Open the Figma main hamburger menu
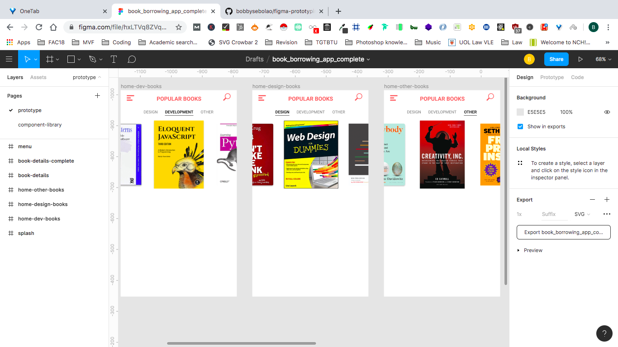The image size is (618, 347). [x=9, y=59]
